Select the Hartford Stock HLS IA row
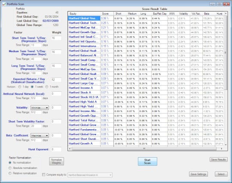Viewport: 232px width, 183px height. (146, 97)
